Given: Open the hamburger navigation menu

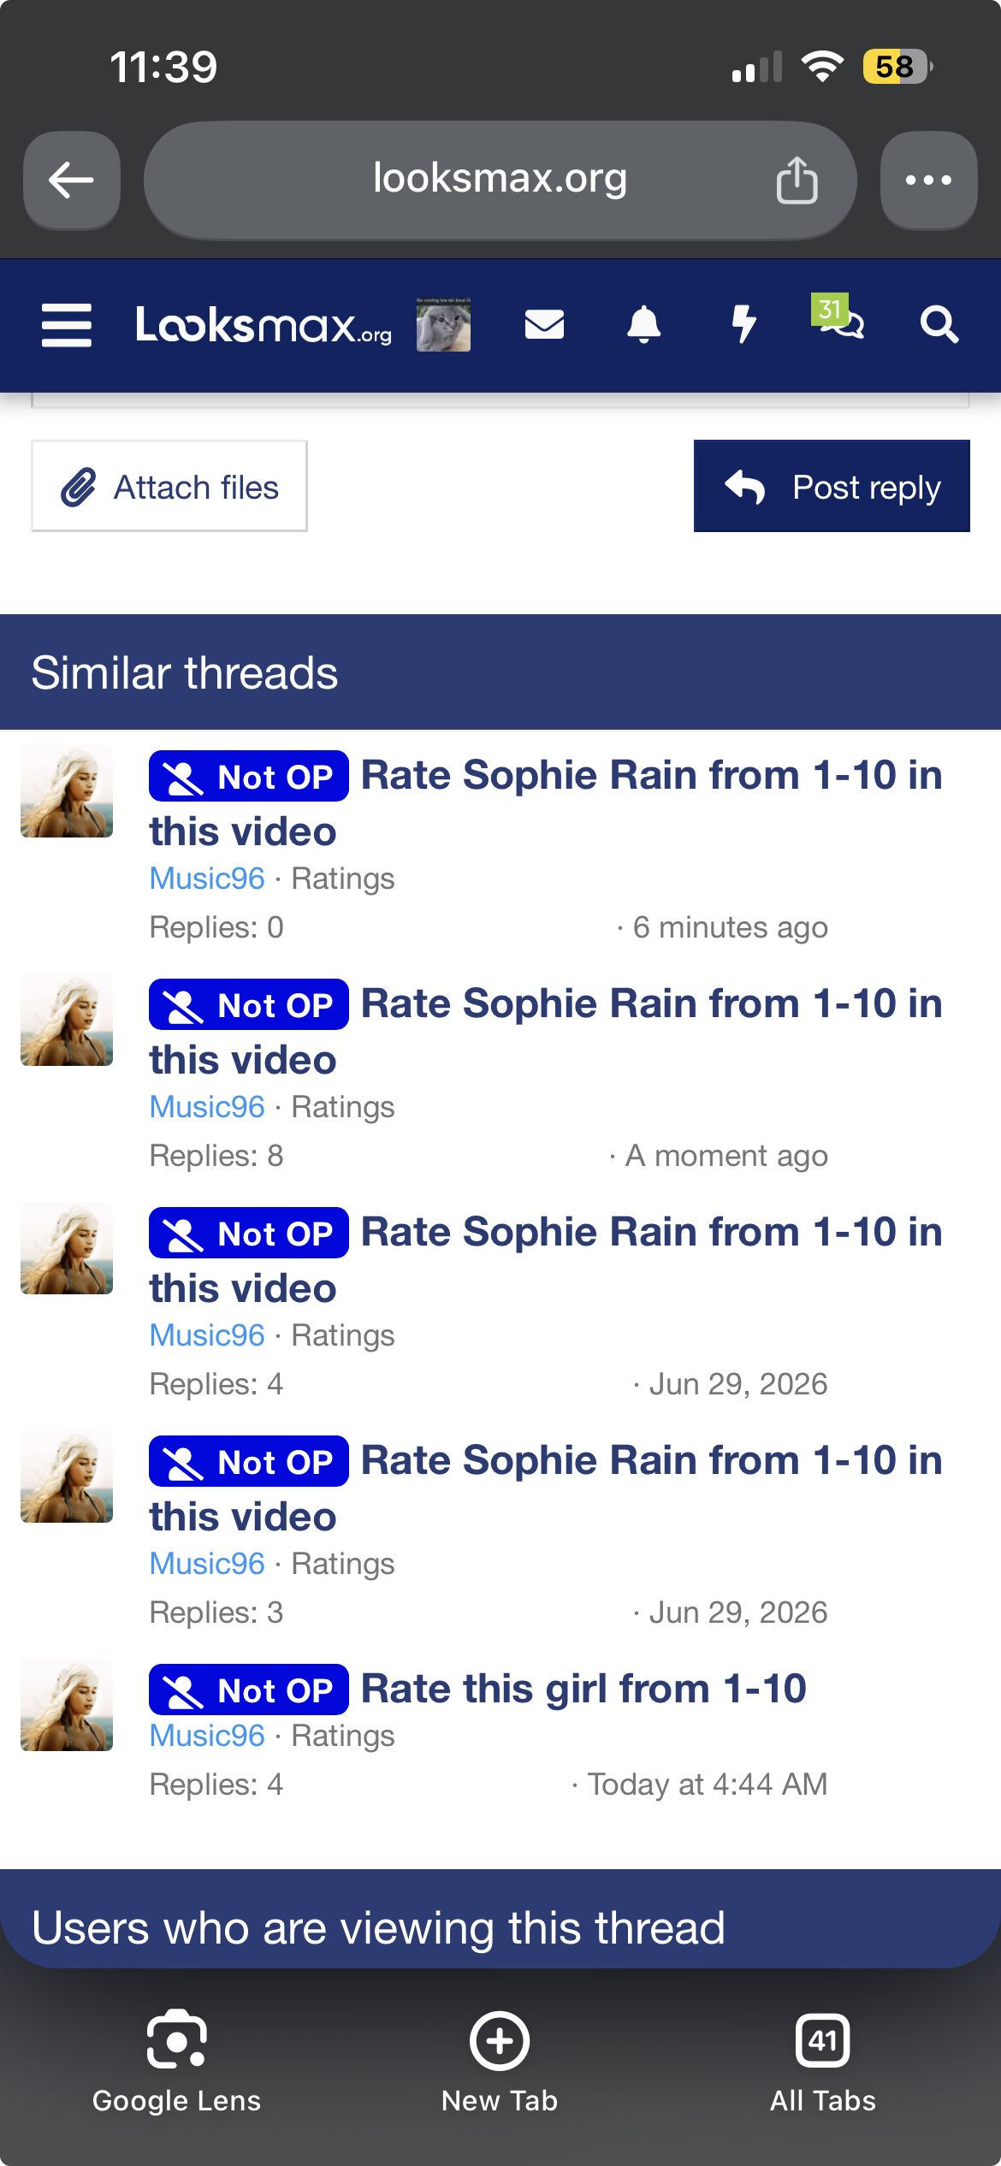Looking at the screenshot, I should point(67,325).
